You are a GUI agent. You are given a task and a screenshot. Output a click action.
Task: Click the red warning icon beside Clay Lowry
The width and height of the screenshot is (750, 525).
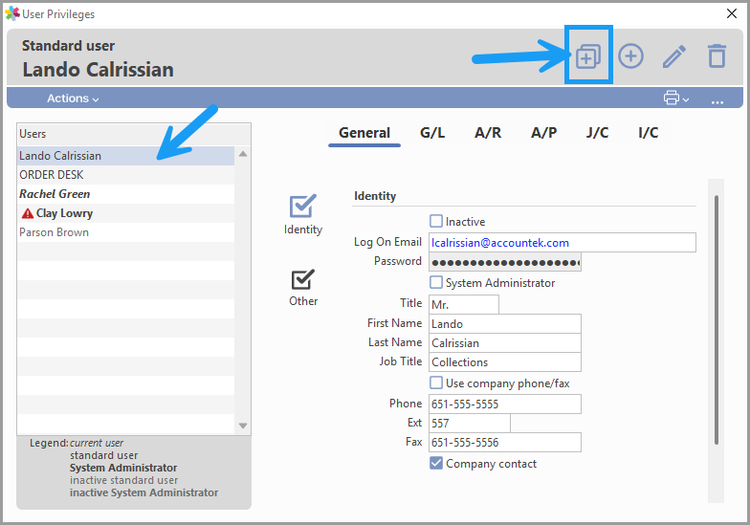[x=27, y=213]
